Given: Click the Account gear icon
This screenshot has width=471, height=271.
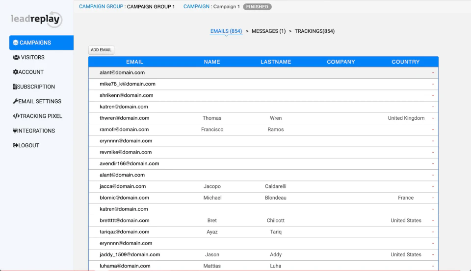Looking at the screenshot, I should point(16,72).
